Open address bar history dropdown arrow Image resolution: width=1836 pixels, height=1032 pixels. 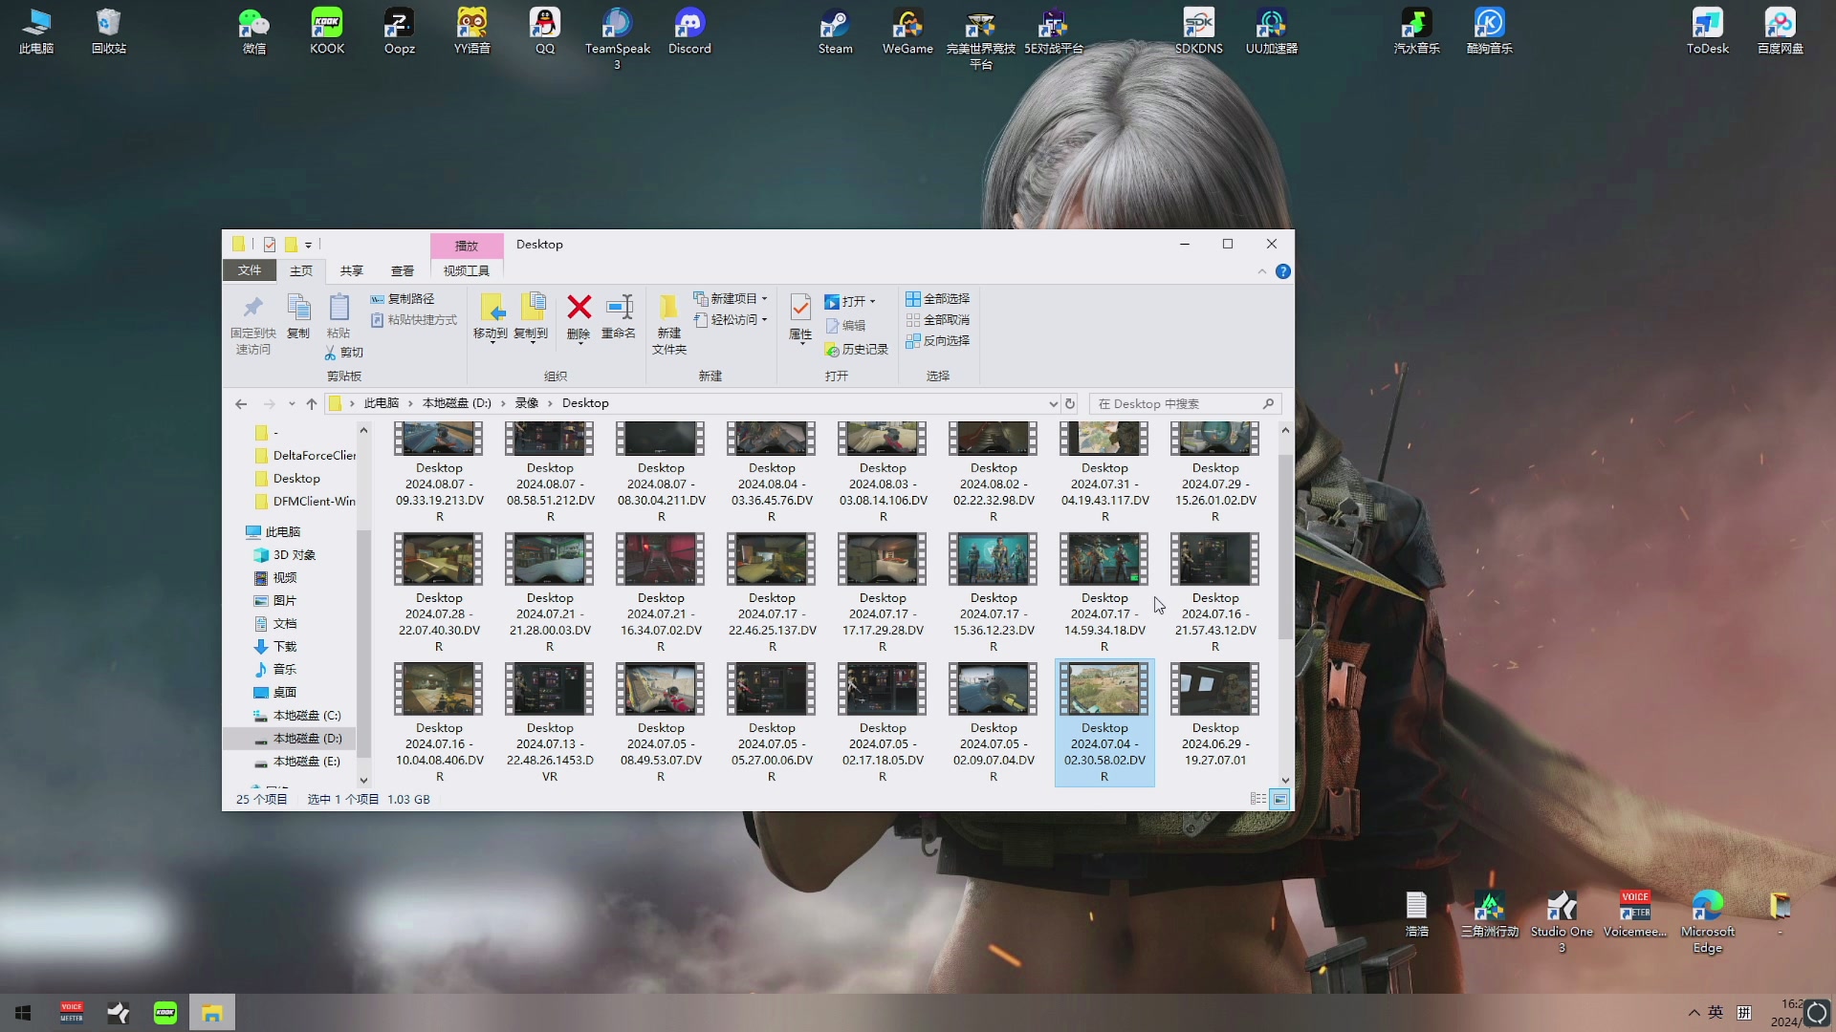click(1054, 403)
